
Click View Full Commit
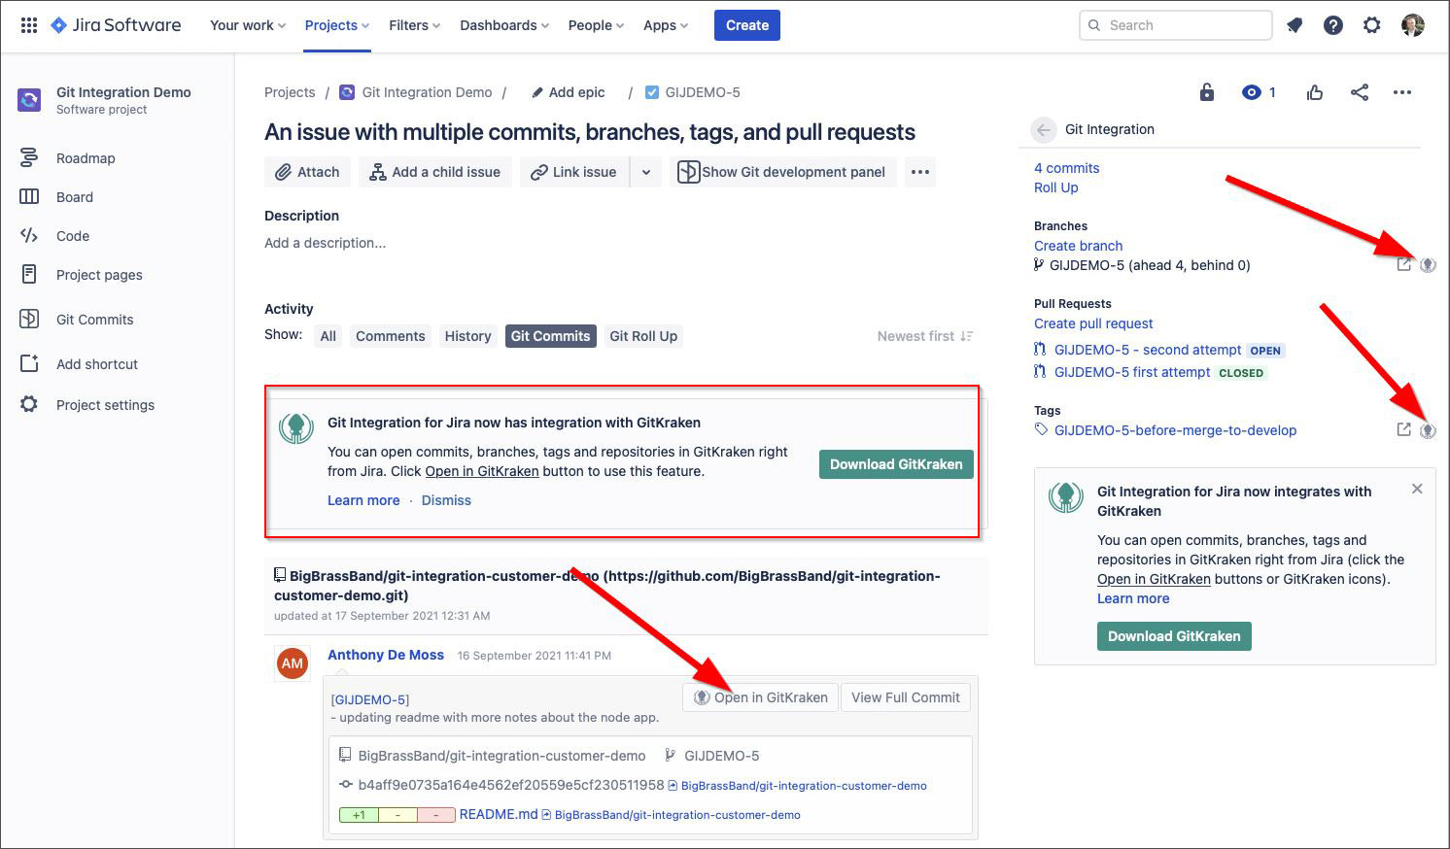click(x=906, y=697)
